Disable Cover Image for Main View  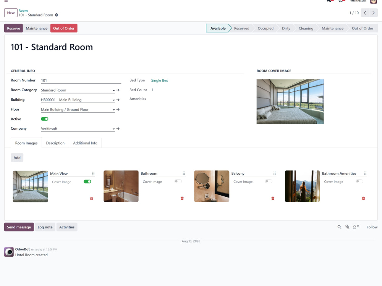tap(87, 182)
